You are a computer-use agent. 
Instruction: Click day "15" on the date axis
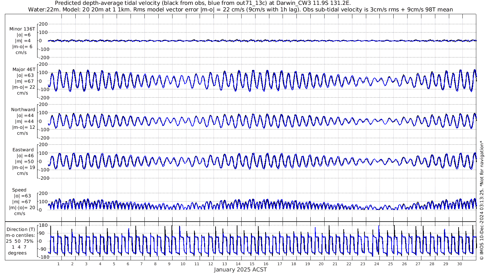pyautogui.click(x=252, y=264)
